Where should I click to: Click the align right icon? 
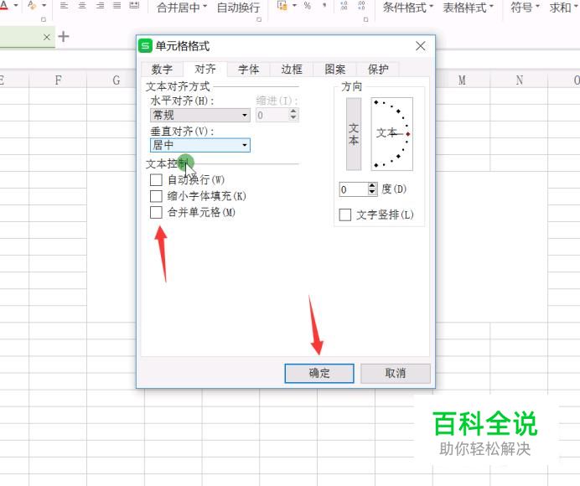100,6
